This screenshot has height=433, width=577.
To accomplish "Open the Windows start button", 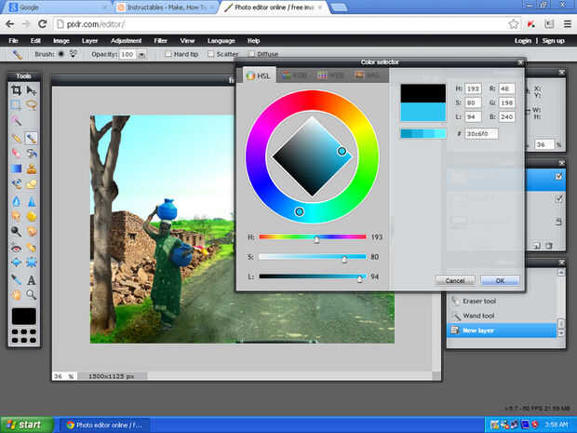I will pos(26,425).
